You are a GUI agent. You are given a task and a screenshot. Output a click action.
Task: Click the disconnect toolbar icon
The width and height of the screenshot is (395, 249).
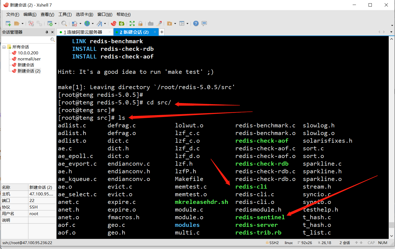tap(31, 24)
